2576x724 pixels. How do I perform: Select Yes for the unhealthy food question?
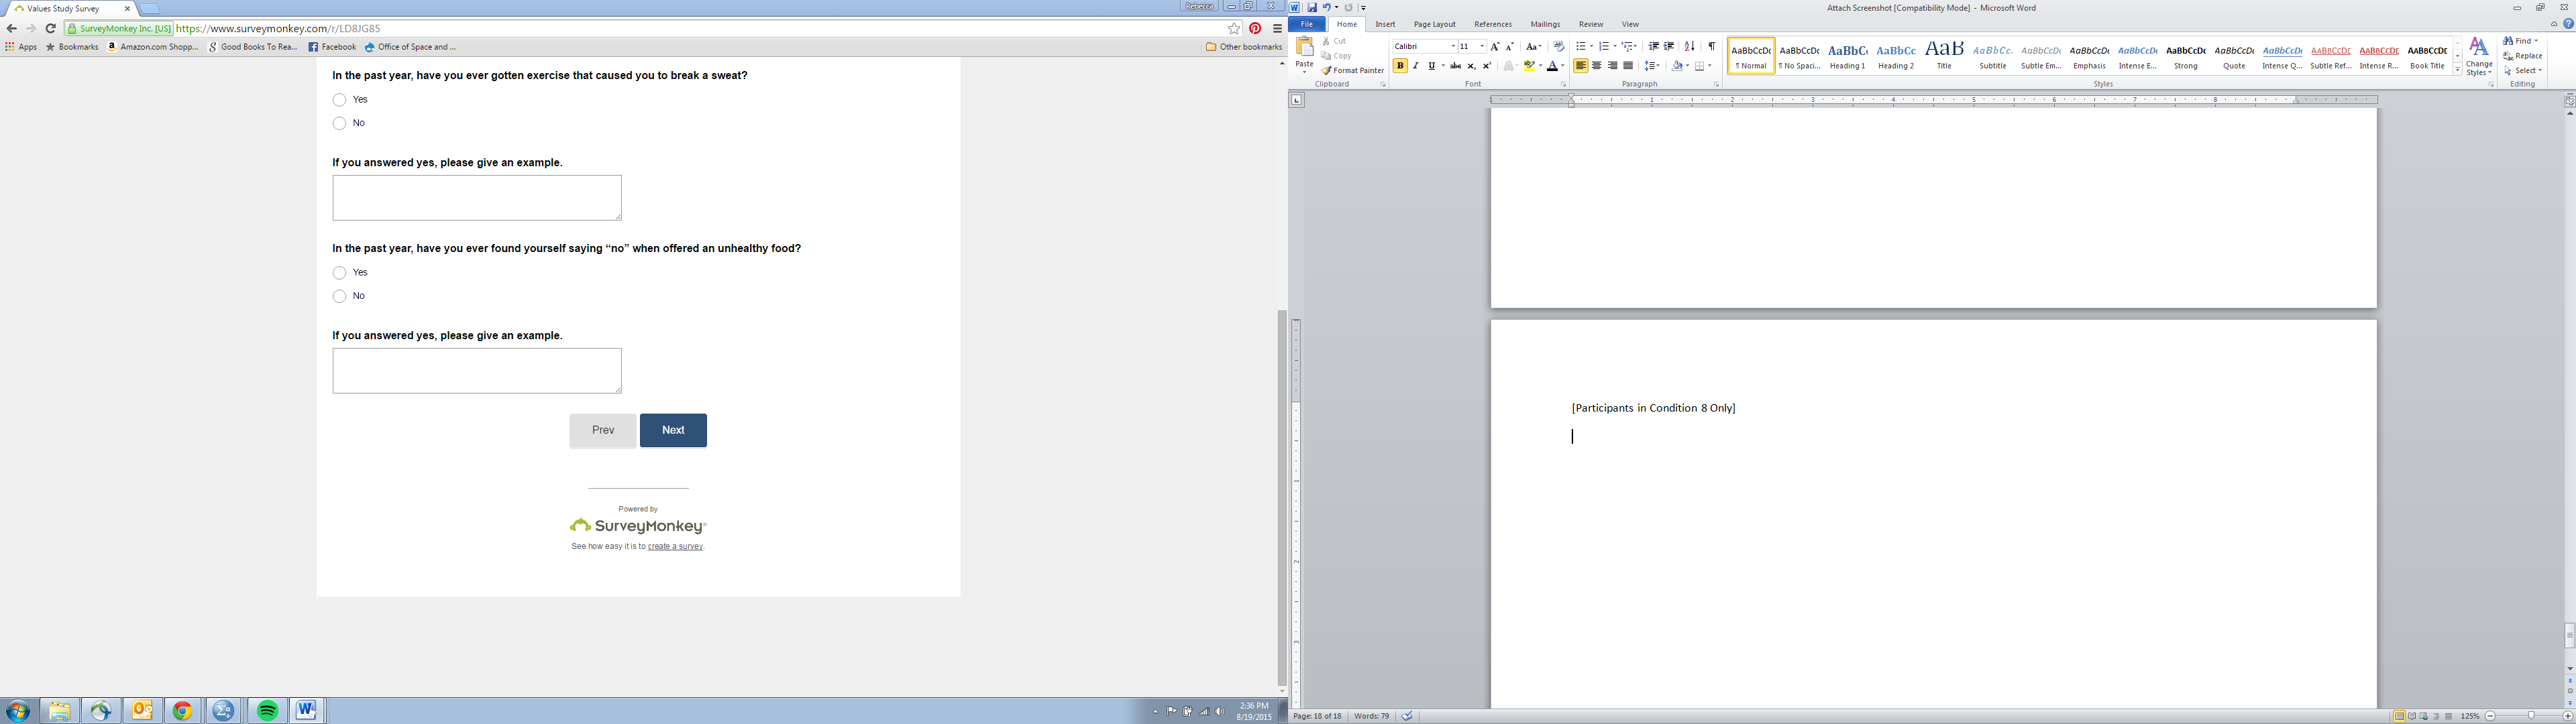(x=340, y=273)
